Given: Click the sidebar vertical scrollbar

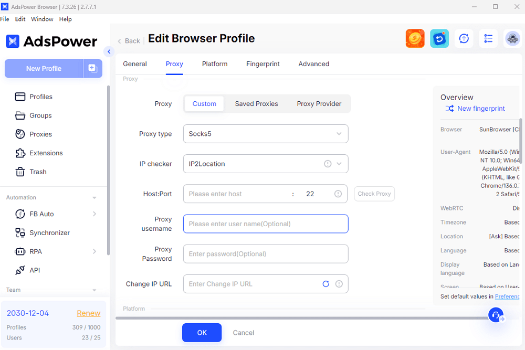Looking at the screenshot, I should coord(108,170).
